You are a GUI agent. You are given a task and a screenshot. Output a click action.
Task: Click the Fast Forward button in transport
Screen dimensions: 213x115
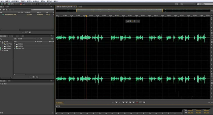tap(130, 102)
